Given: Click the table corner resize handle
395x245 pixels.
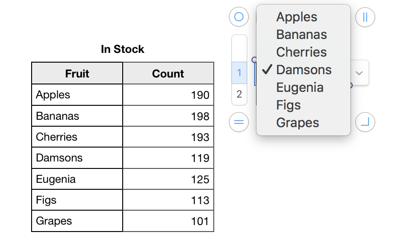Looking at the screenshot, I should (x=365, y=122).
